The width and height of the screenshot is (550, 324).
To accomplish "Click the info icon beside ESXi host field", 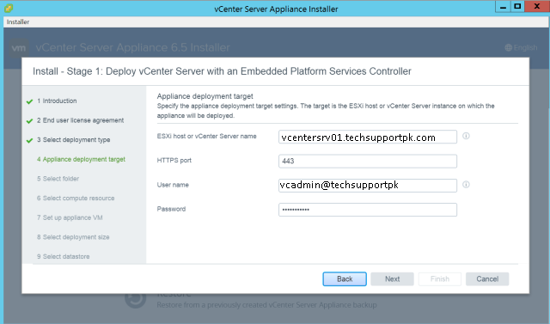I will [466, 136].
